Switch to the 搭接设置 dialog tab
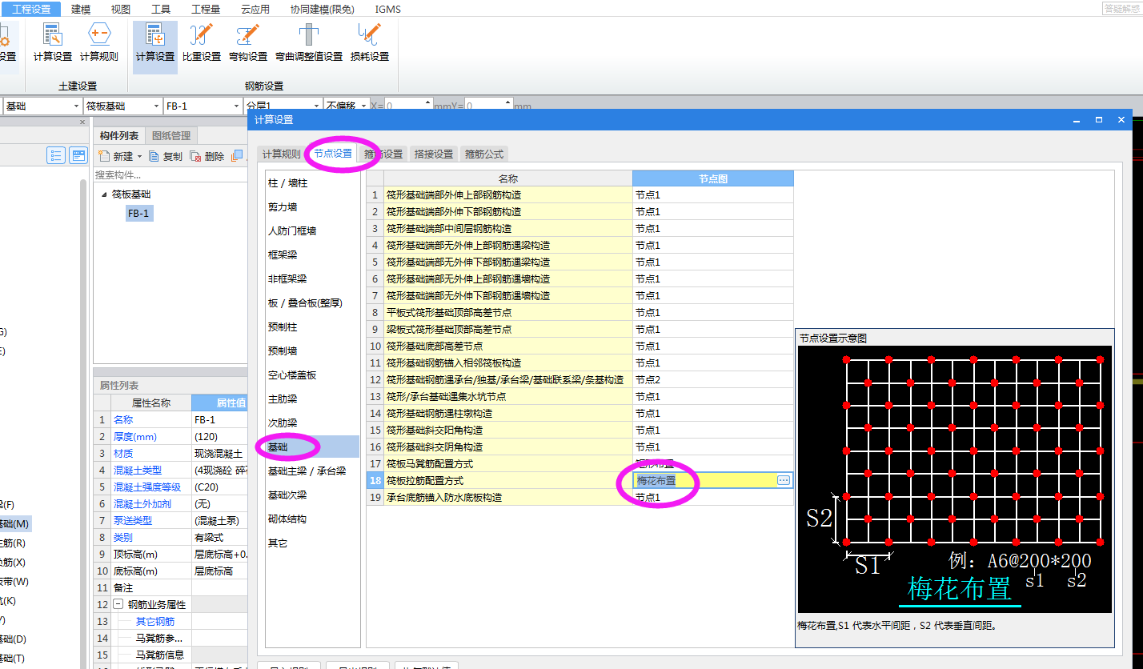 434,154
